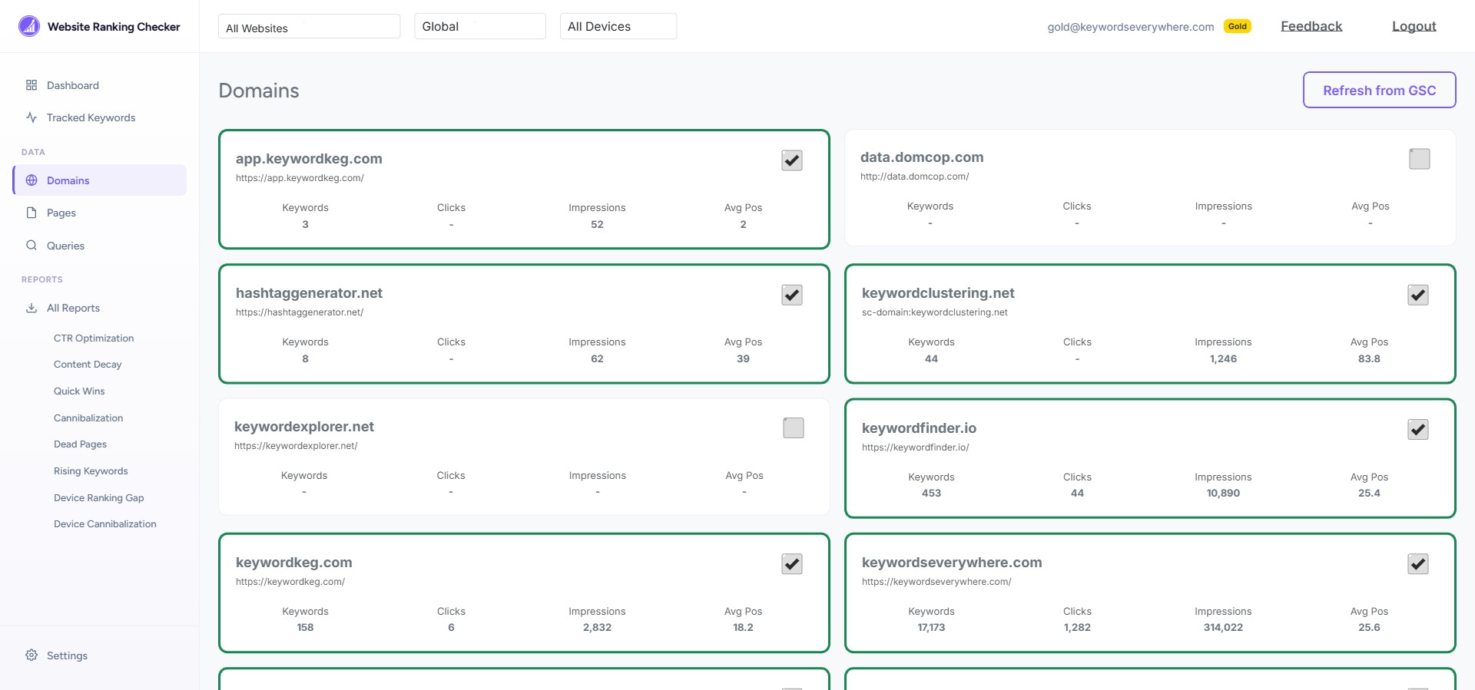Click keywordkeg.com domain title
This screenshot has width=1475, height=690.
point(293,563)
